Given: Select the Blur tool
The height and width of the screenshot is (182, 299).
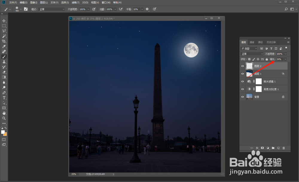Looking at the screenshot, I should tap(4, 82).
